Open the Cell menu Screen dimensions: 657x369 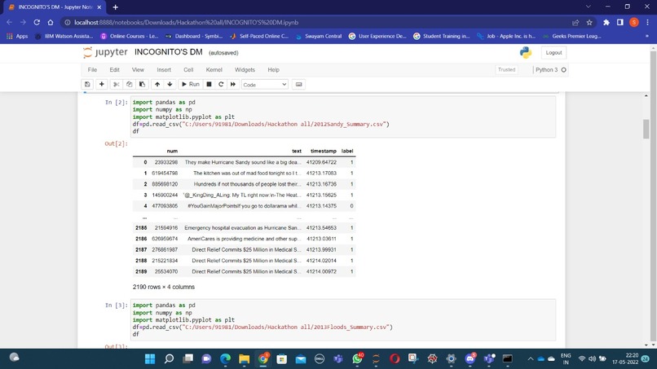coord(188,70)
